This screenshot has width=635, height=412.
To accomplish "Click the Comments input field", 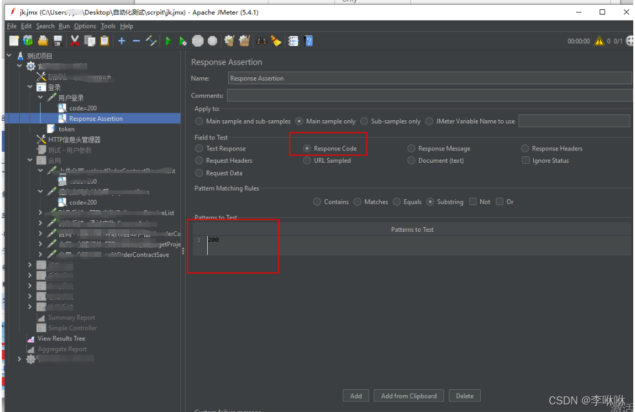I will coord(430,95).
